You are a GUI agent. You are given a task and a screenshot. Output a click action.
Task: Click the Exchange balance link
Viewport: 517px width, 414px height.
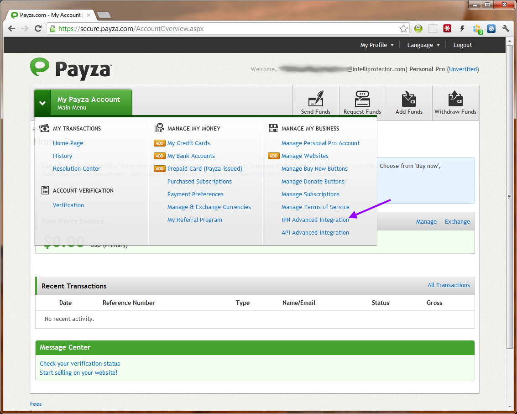[457, 222]
